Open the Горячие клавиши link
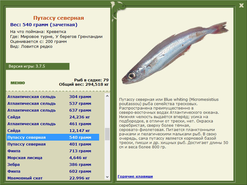Viewport: 247px width, 185px height. pyautogui.click(x=135, y=176)
